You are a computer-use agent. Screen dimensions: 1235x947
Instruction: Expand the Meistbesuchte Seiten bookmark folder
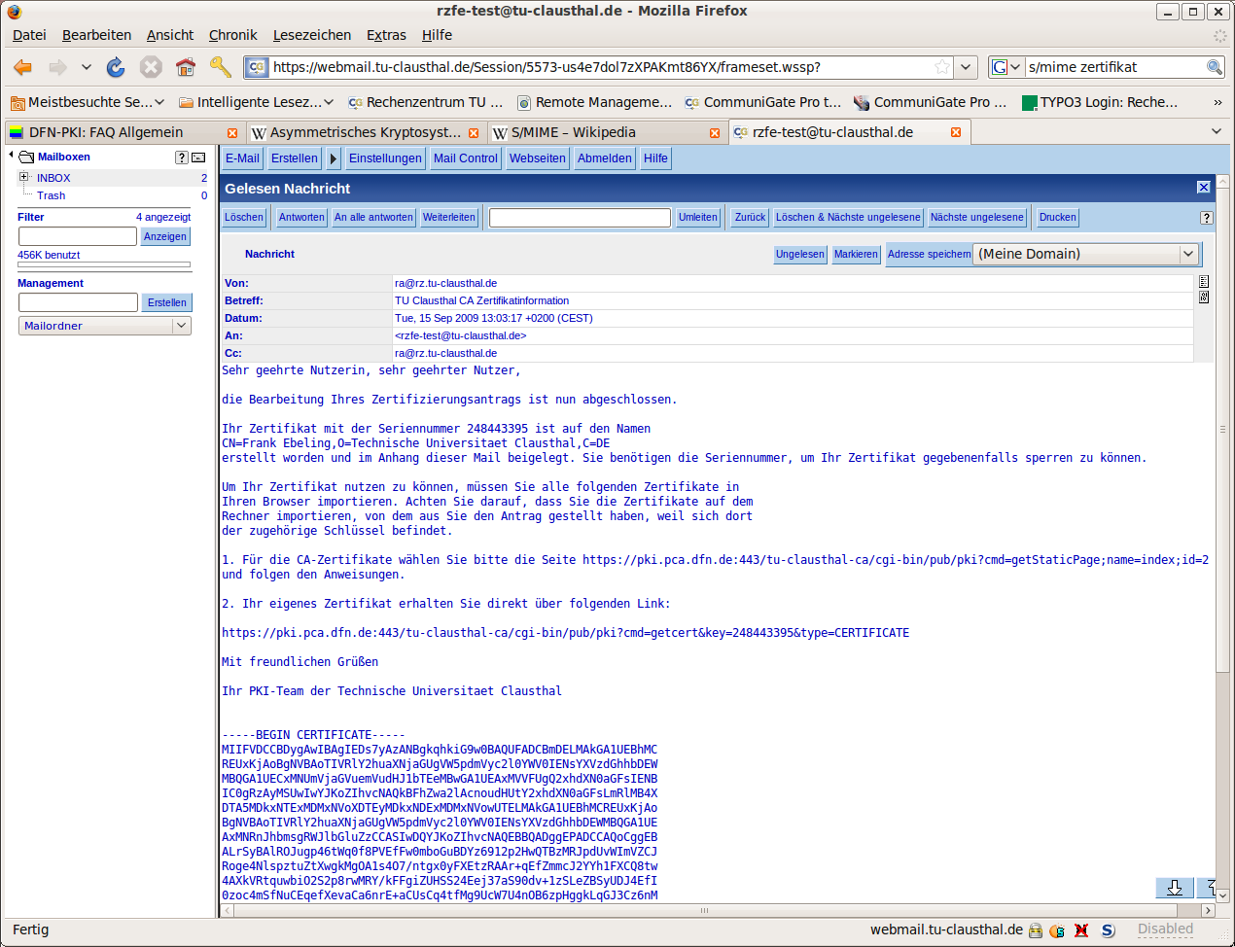coord(88,102)
